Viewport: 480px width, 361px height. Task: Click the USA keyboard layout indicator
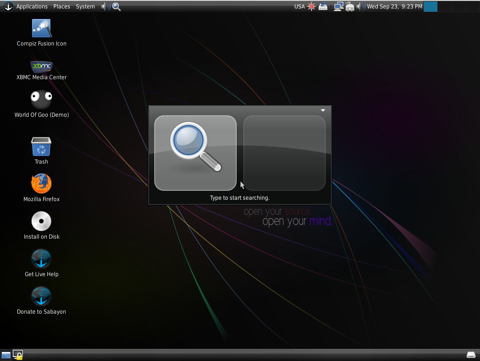point(299,7)
